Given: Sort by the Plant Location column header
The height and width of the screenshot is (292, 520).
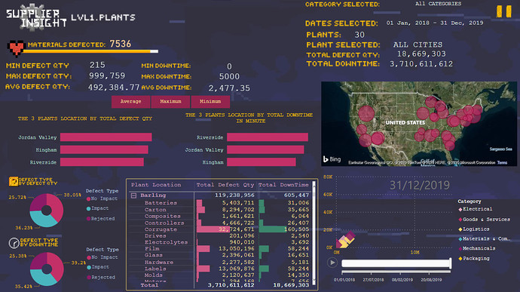Looking at the screenshot, I should (x=156, y=185).
